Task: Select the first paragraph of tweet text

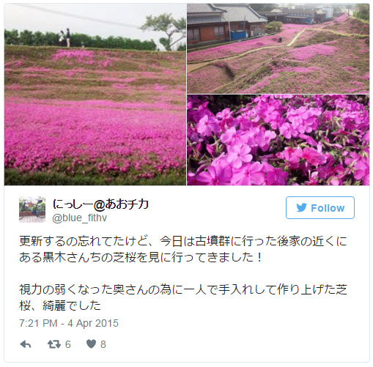Action: (x=182, y=249)
